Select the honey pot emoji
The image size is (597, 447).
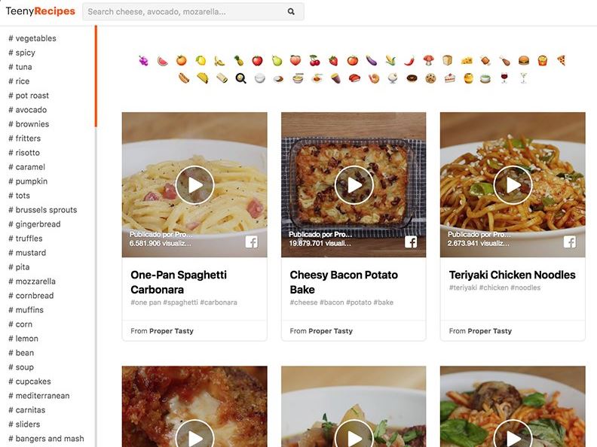(469, 78)
